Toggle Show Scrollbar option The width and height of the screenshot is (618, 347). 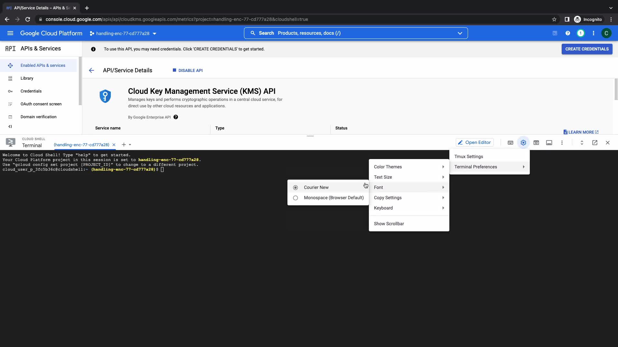(389, 224)
